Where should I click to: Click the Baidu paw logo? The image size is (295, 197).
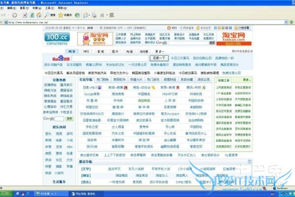click(61, 58)
